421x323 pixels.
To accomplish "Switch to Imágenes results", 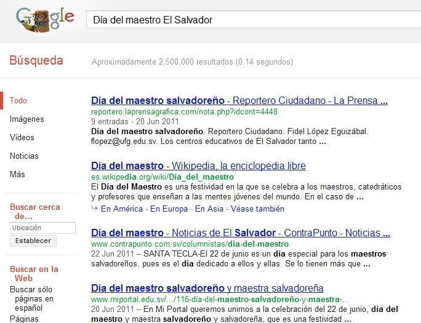I will click(x=27, y=119).
